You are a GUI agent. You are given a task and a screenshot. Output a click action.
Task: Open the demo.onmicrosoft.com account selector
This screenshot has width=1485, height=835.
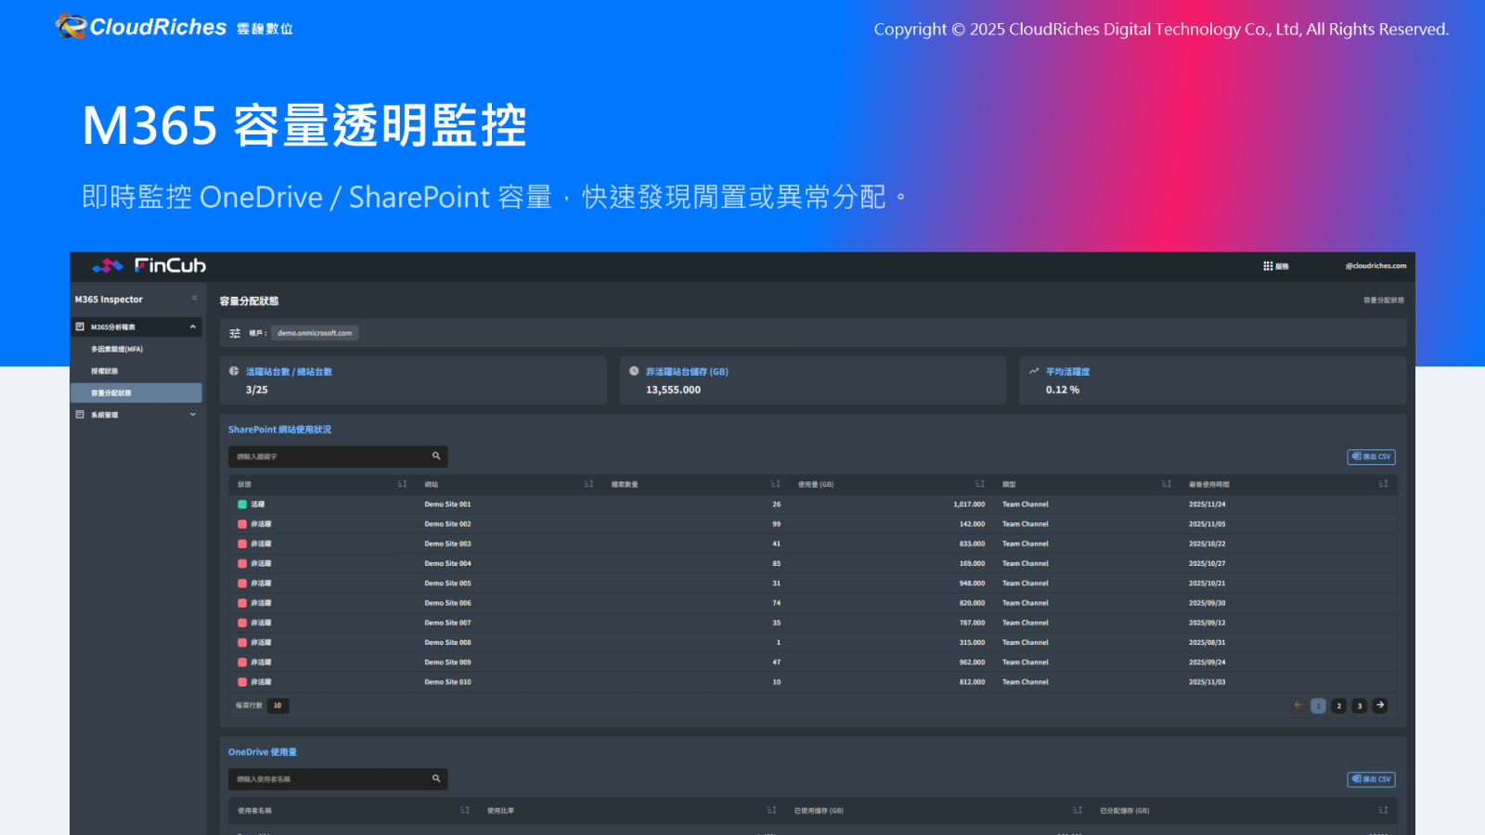click(315, 333)
